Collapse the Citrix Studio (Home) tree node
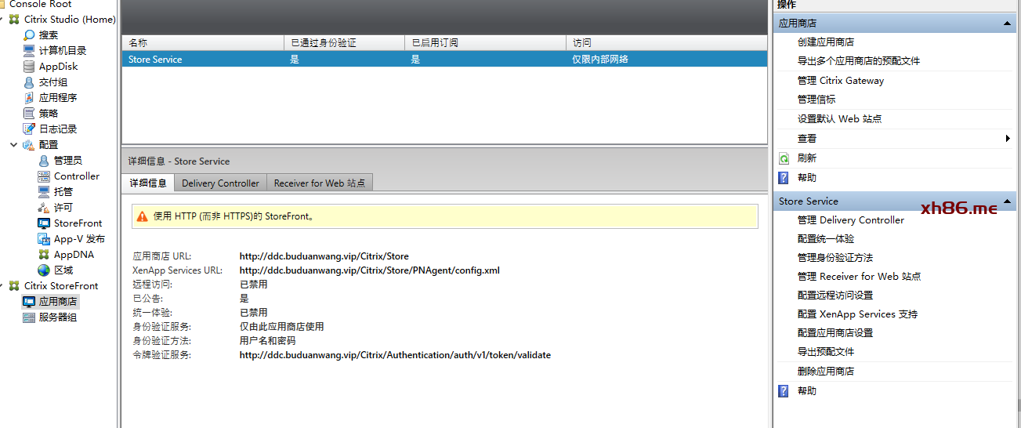1021x428 pixels. click(3, 19)
